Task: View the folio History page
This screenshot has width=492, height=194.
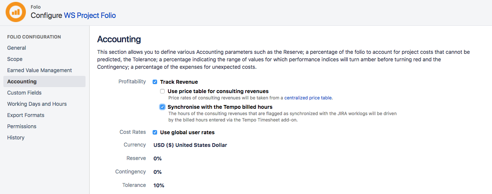Action: (x=16, y=138)
